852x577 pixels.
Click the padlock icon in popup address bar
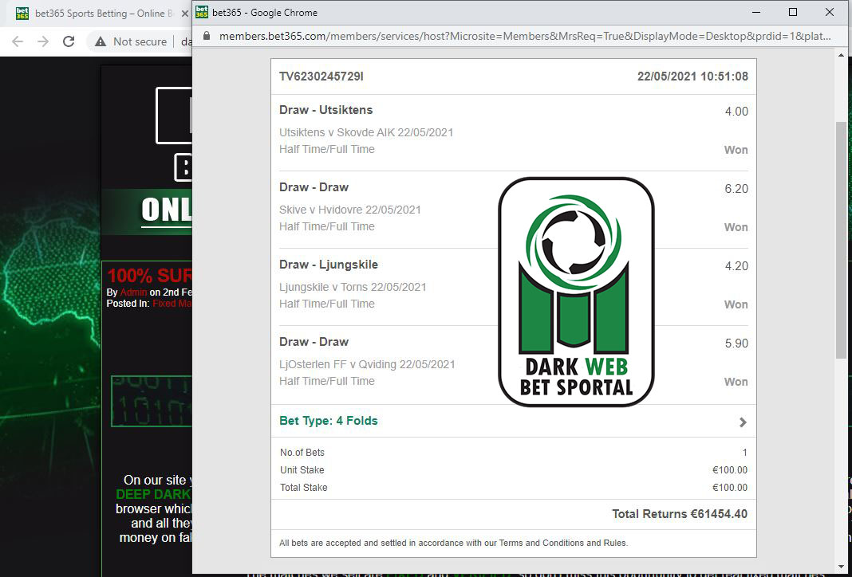(x=207, y=36)
